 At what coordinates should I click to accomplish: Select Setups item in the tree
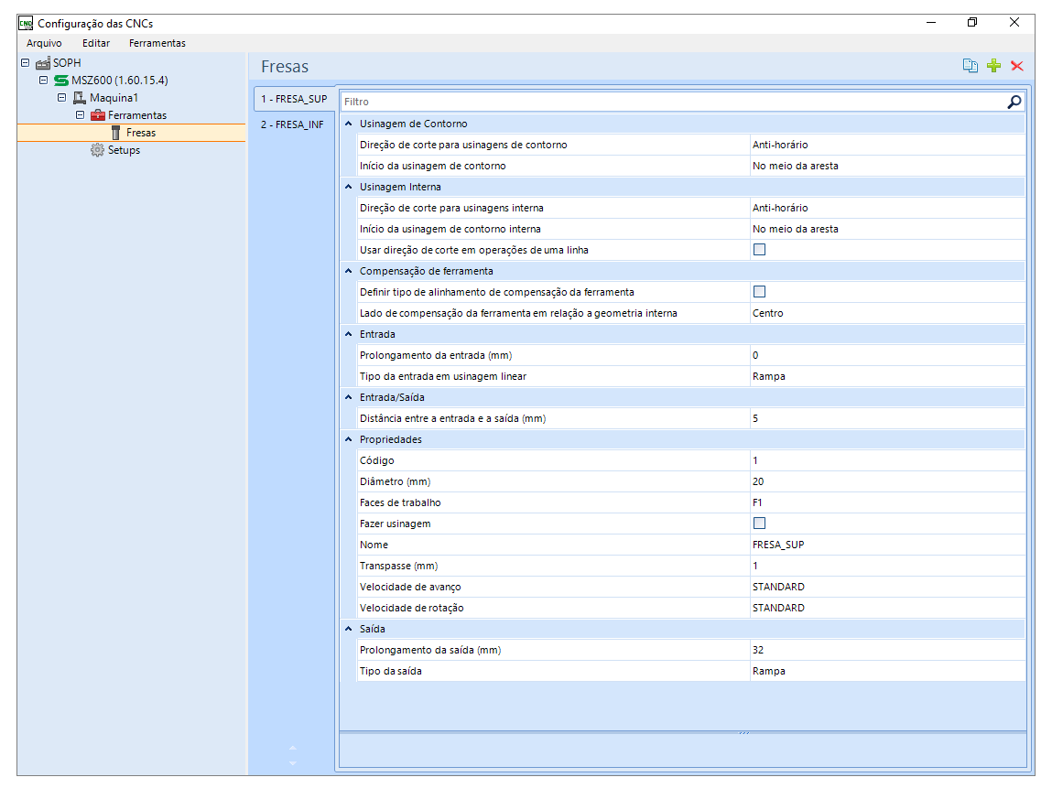[125, 150]
